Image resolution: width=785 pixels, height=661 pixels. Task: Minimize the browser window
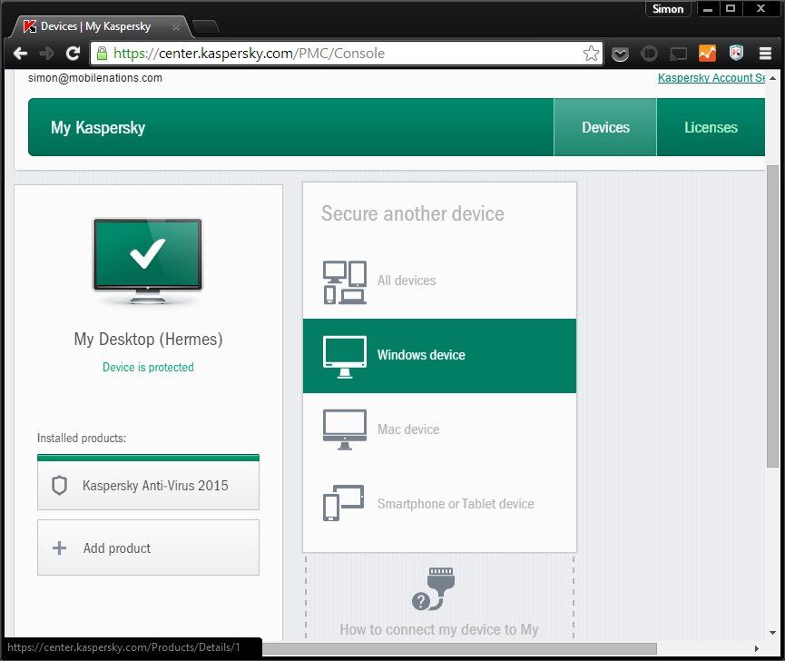click(707, 9)
